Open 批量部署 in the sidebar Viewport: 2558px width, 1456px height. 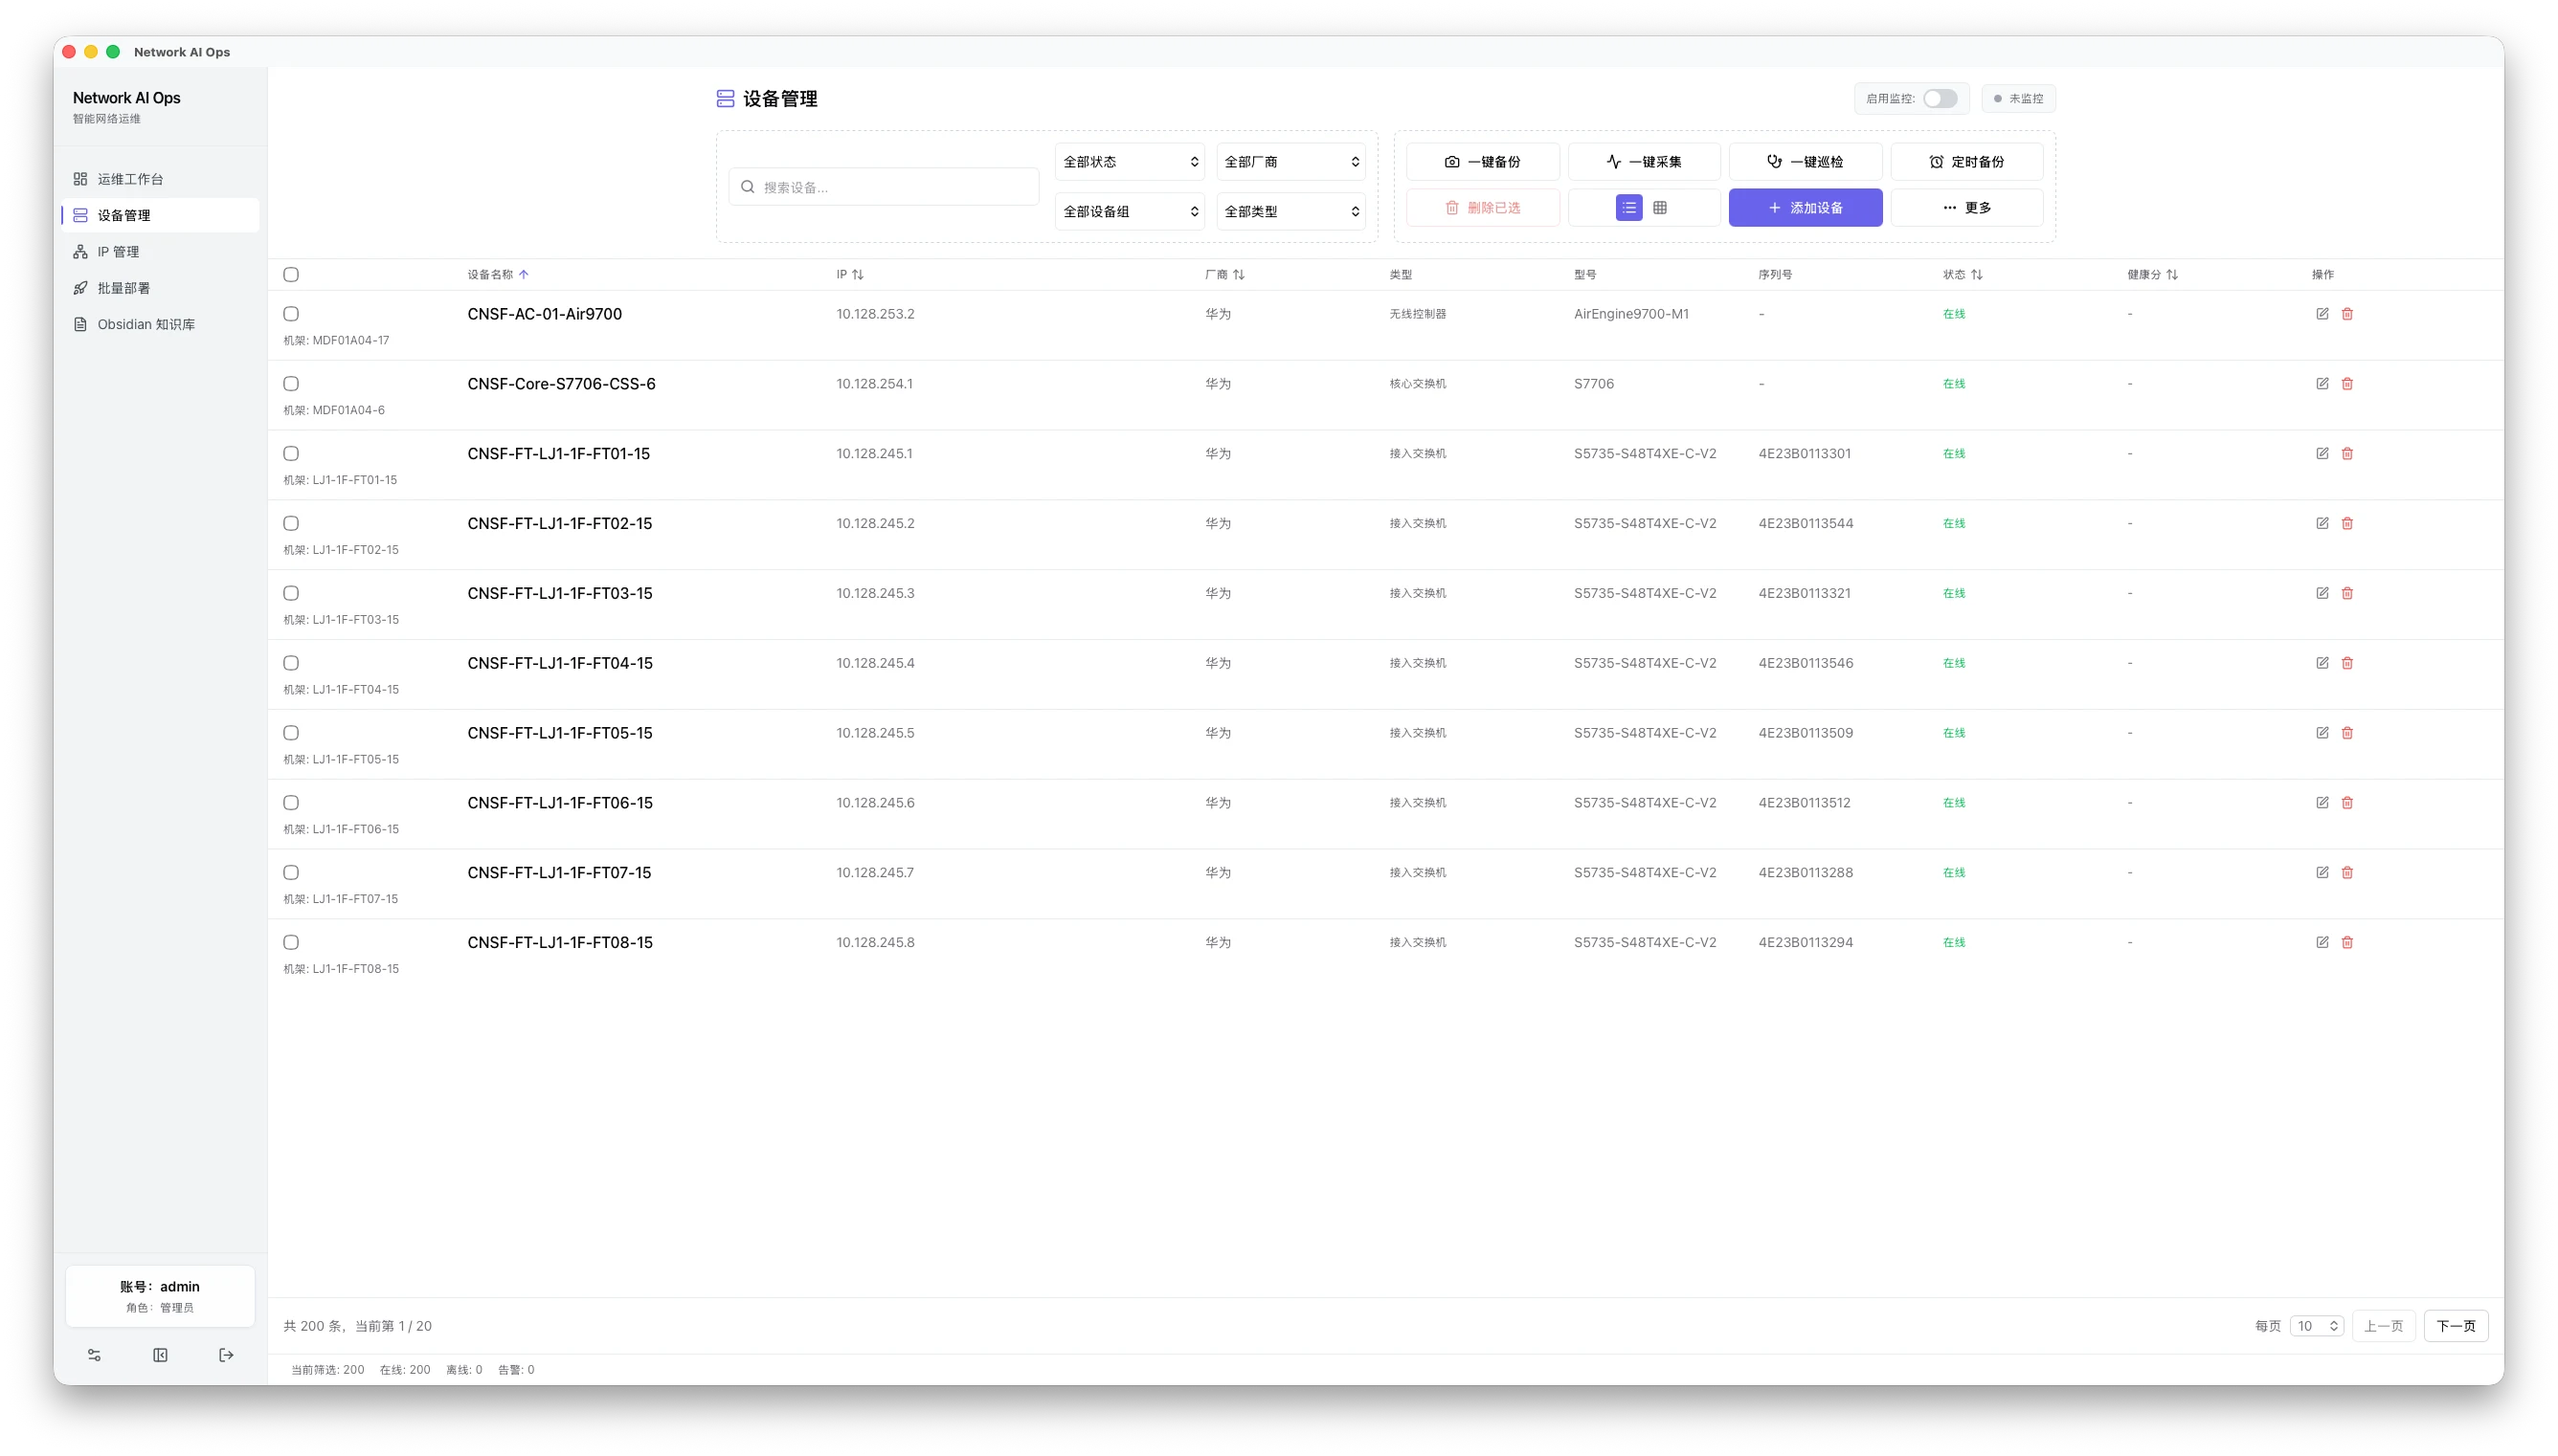[x=160, y=288]
